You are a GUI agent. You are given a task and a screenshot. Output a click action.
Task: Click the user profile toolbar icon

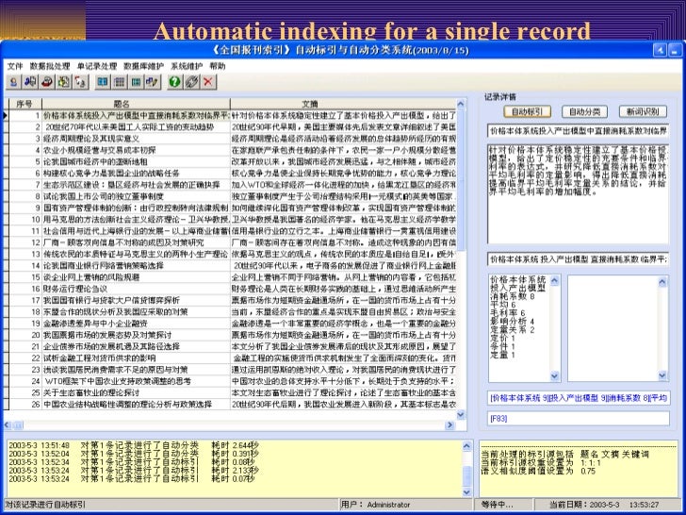pos(14,82)
